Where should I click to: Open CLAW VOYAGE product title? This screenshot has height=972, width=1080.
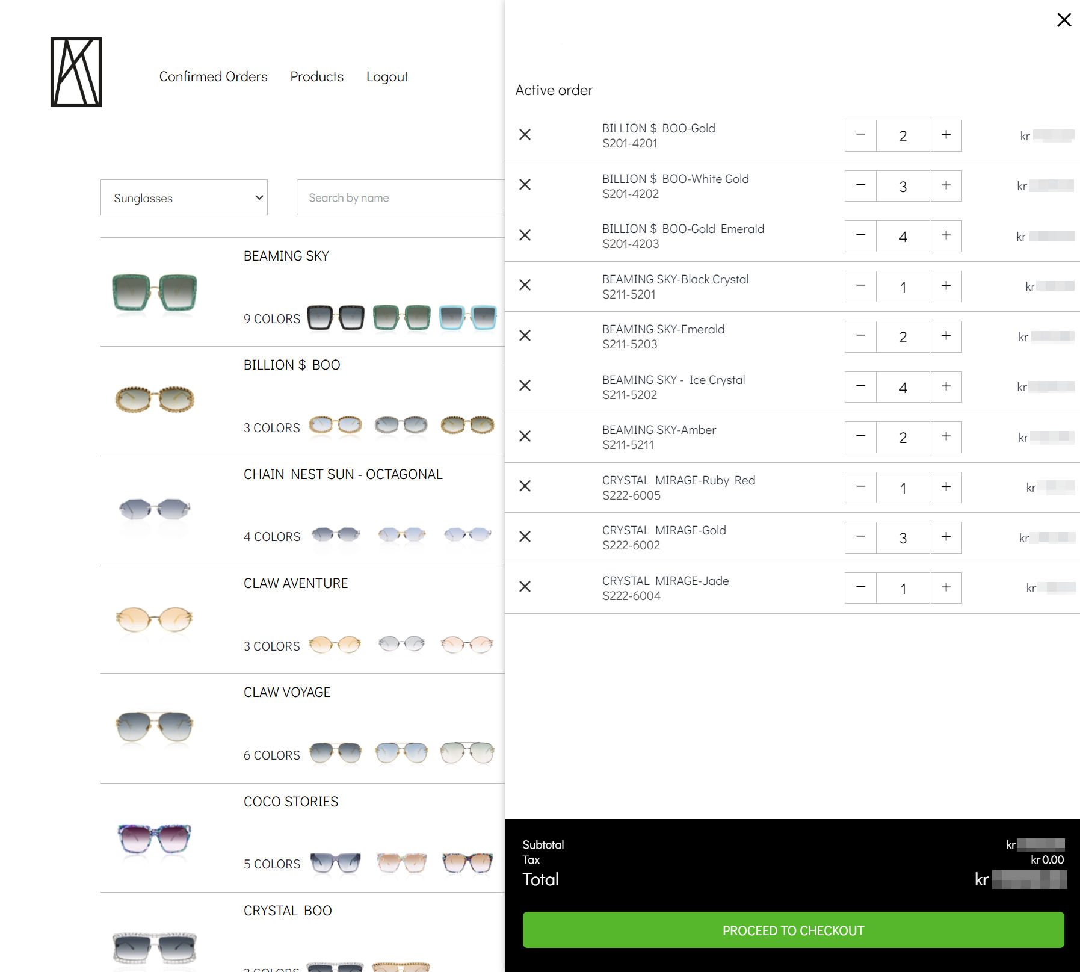287,692
